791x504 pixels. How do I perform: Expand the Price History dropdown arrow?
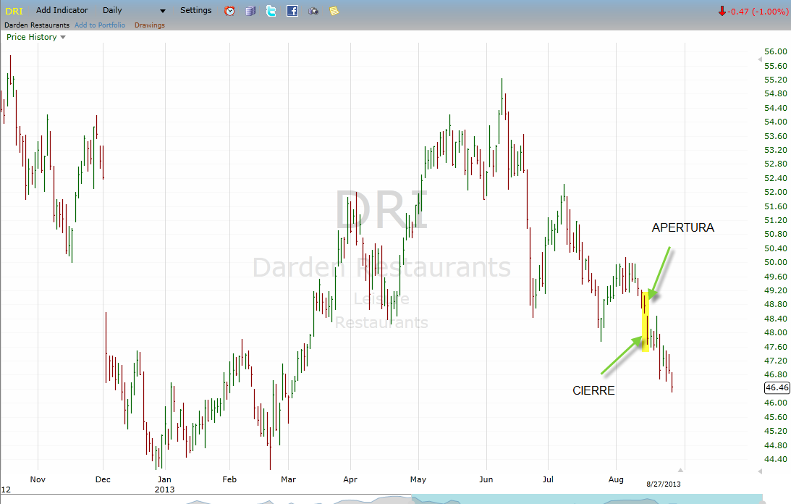click(63, 37)
